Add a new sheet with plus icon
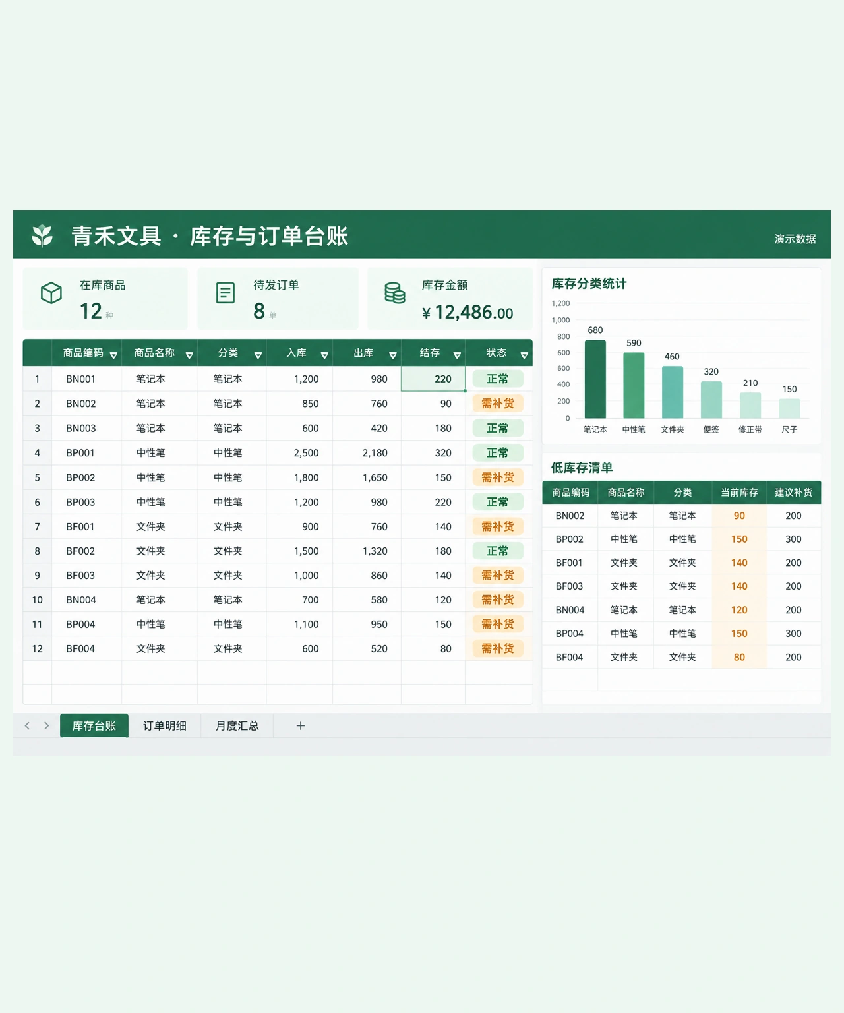Viewport: 844px width, 1013px height. click(301, 725)
